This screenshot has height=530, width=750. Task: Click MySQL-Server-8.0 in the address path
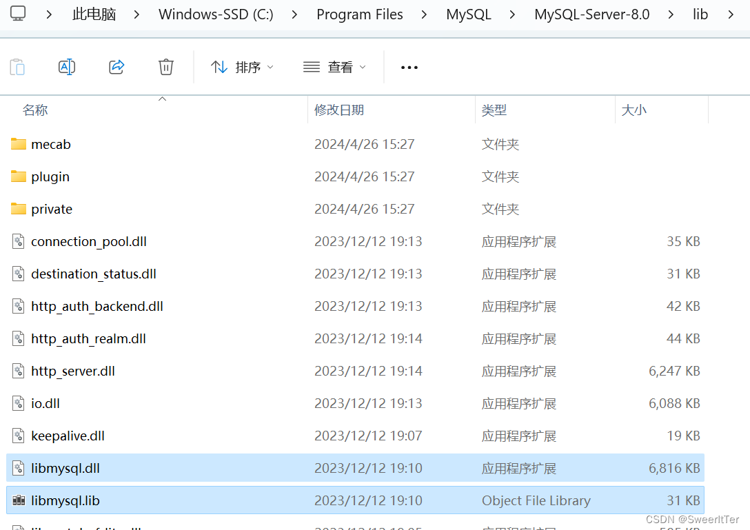pyautogui.click(x=591, y=14)
